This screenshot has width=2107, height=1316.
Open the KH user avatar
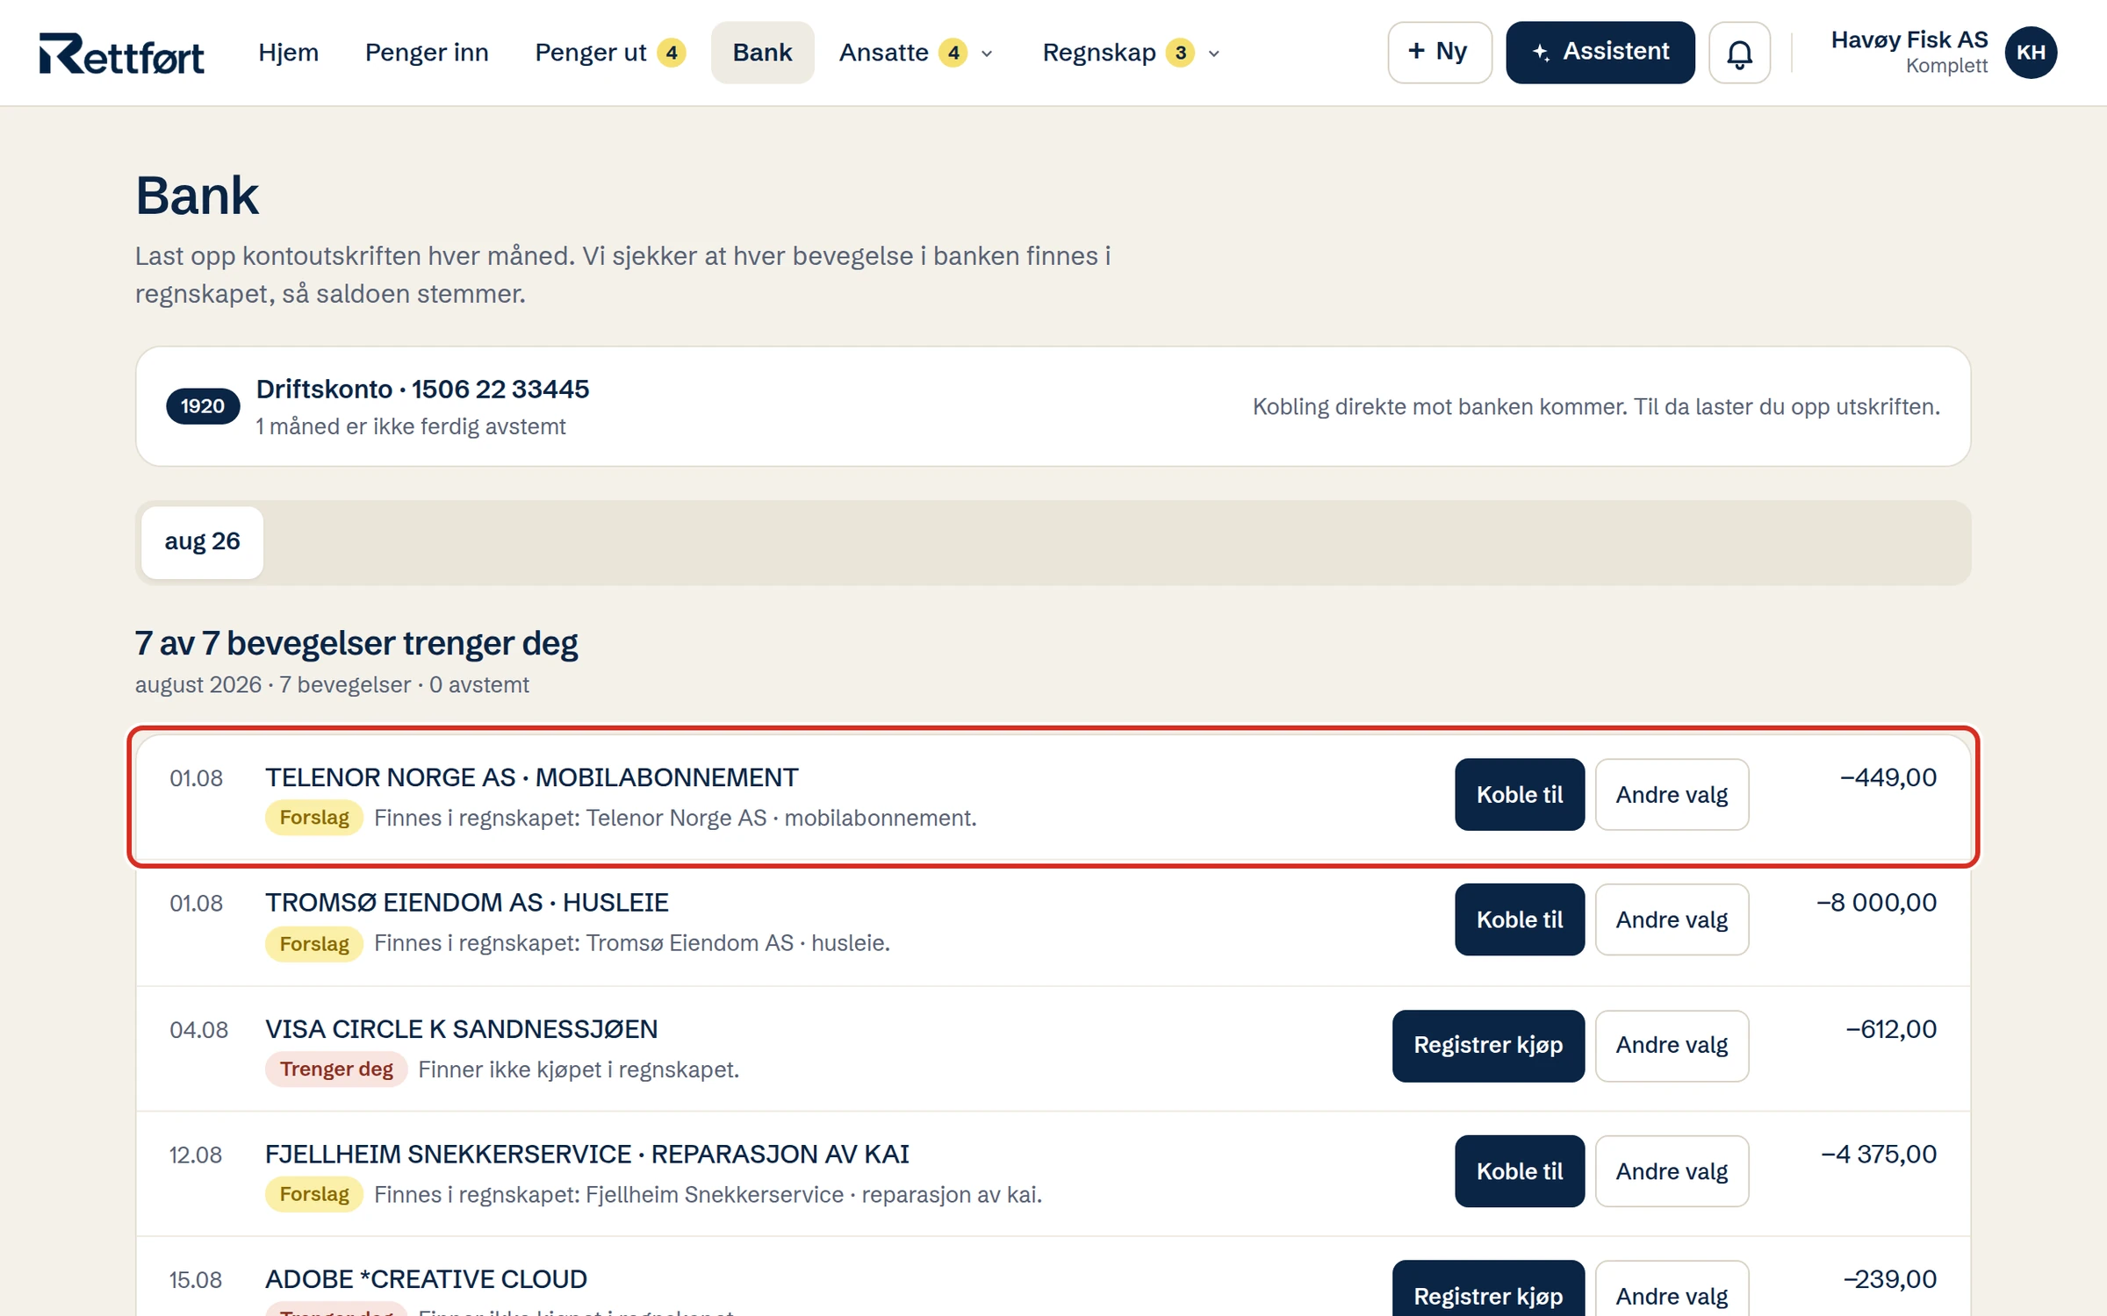click(2030, 53)
